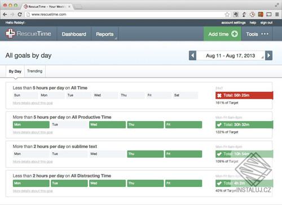Click the orange extension icon in toolbar
The height and width of the screenshot is (205, 282).
261,14
